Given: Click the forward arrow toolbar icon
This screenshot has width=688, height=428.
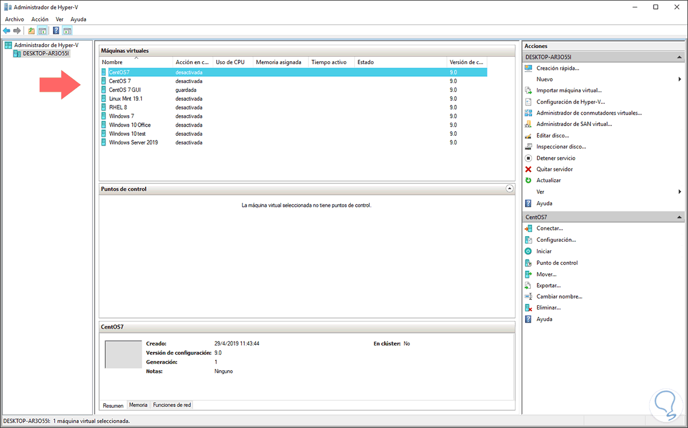Looking at the screenshot, I should click(x=17, y=30).
